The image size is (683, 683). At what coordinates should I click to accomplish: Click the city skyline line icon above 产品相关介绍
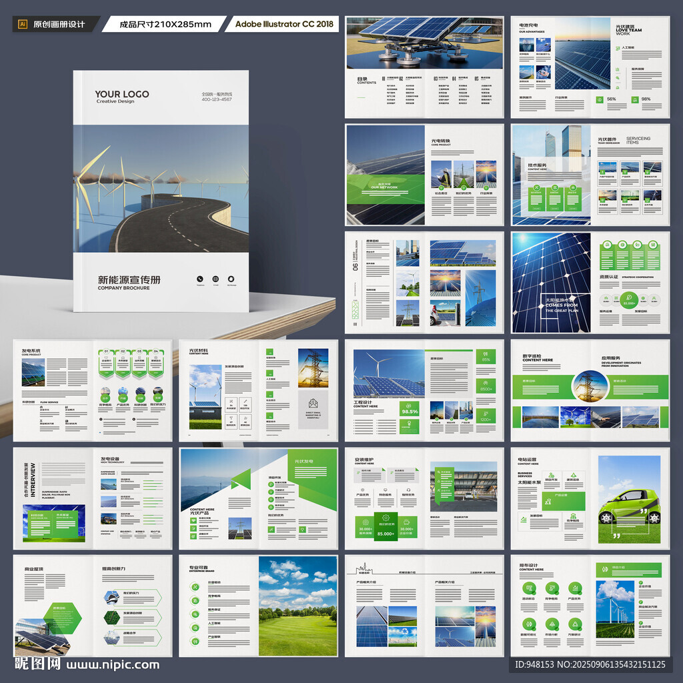(x=364, y=568)
